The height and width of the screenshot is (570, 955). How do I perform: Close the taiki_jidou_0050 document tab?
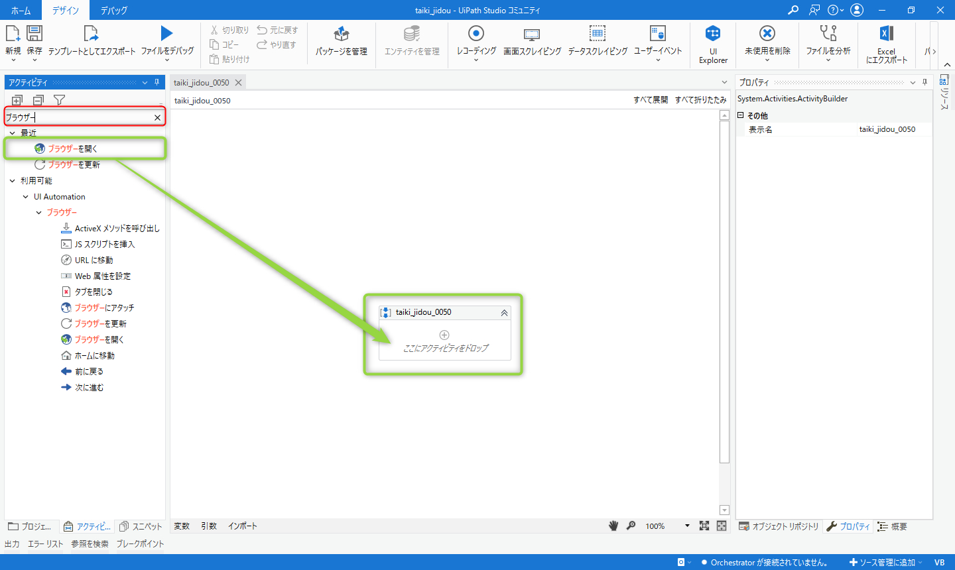238,83
